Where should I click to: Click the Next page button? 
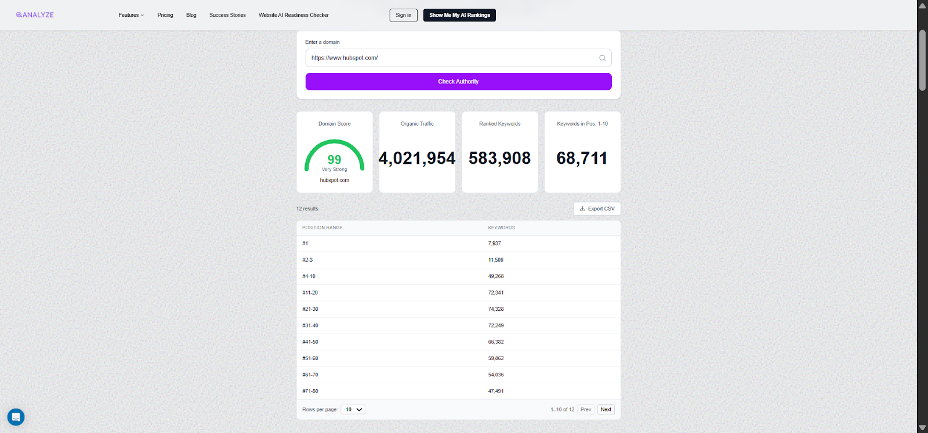pos(606,409)
